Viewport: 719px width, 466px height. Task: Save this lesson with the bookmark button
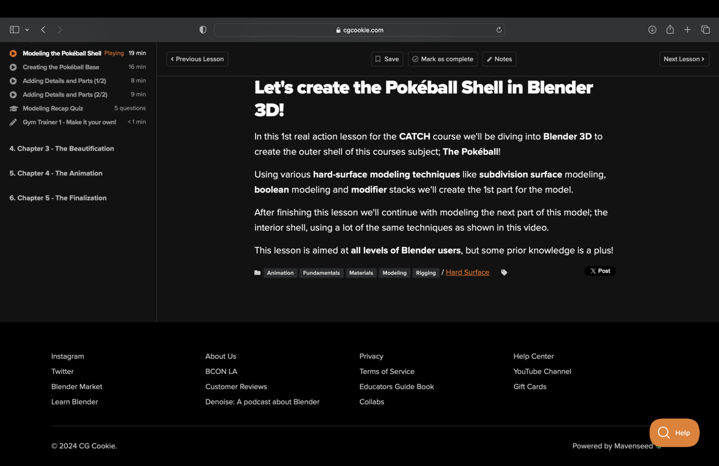point(387,59)
